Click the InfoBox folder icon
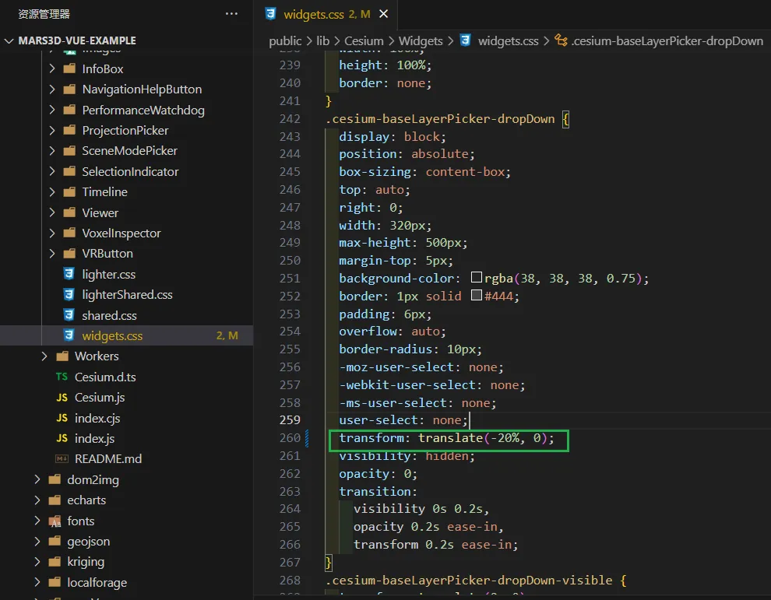The width and height of the screenshot is (771, 600). pos(69,68)
